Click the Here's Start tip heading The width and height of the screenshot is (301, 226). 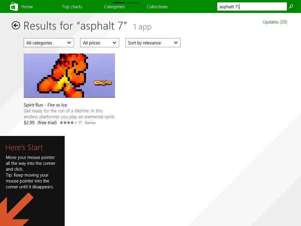[x=24, y=147]
